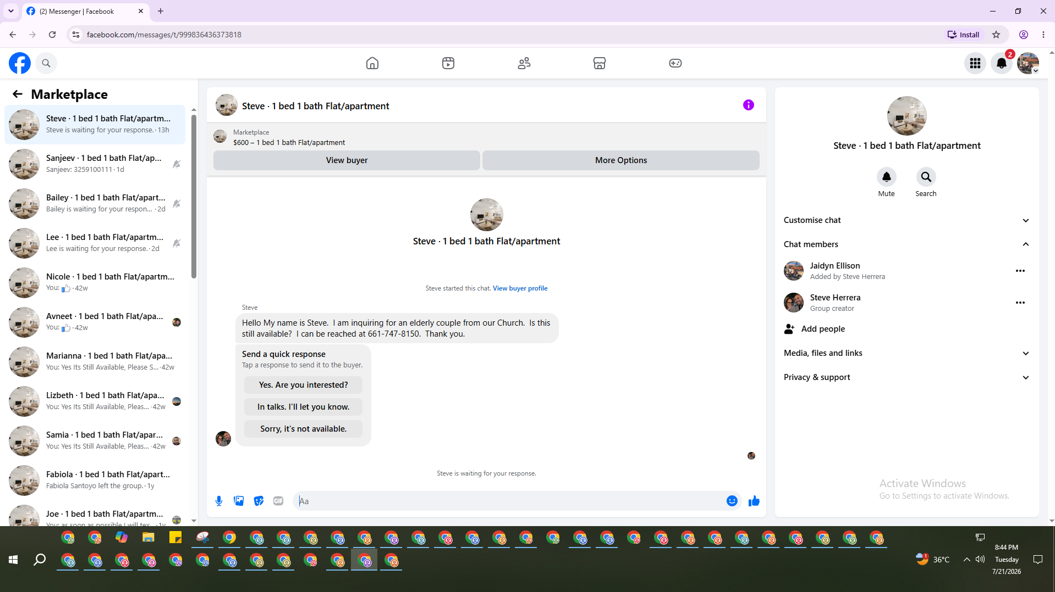The width and height of the screenshot is (1055, 592).
Task: Open options for Steve Herrera member
Action: pyautogui.click(x=1020, y=303)
